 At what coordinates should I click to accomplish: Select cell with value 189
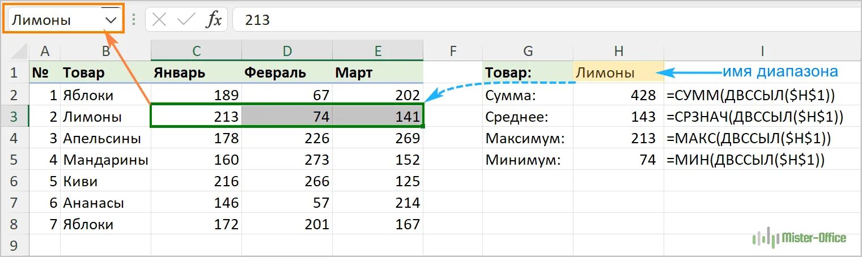pyautogui.click(x=196, y=95)
